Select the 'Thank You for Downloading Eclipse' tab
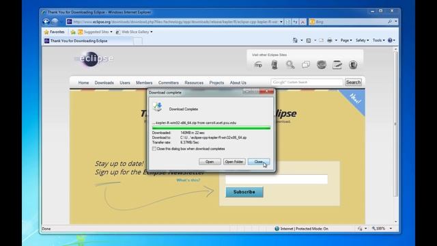Screen dimensions: 437x246 click(88, 41)
